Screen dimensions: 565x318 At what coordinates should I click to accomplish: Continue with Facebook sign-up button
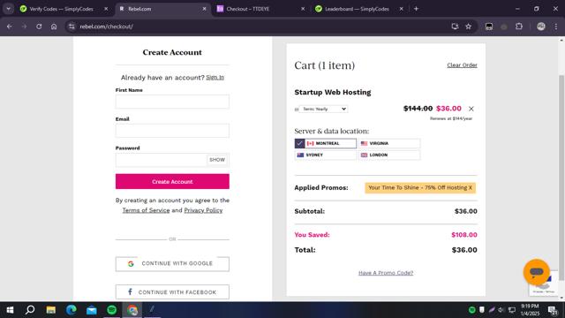pyautogui.click(x=172, y=292)
